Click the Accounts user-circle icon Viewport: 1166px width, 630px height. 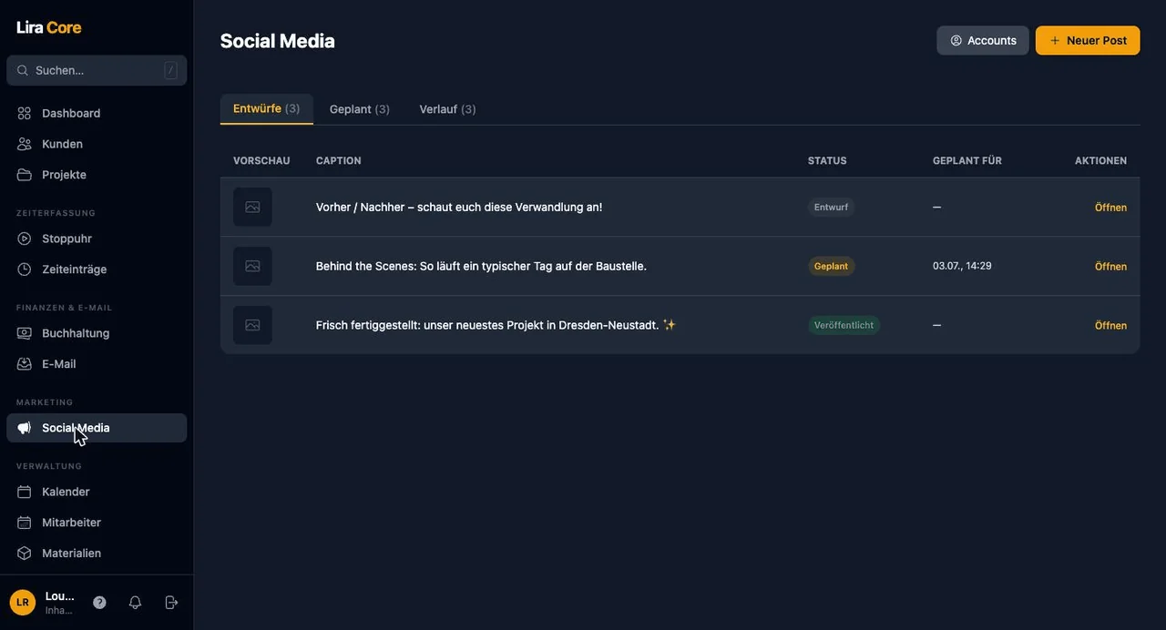956,41
